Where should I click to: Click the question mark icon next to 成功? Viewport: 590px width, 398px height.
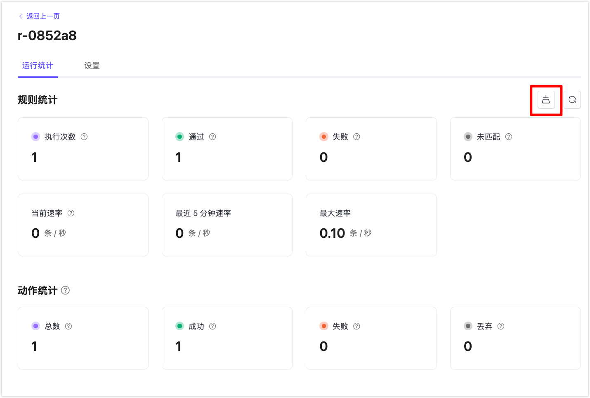pos(212,326)
